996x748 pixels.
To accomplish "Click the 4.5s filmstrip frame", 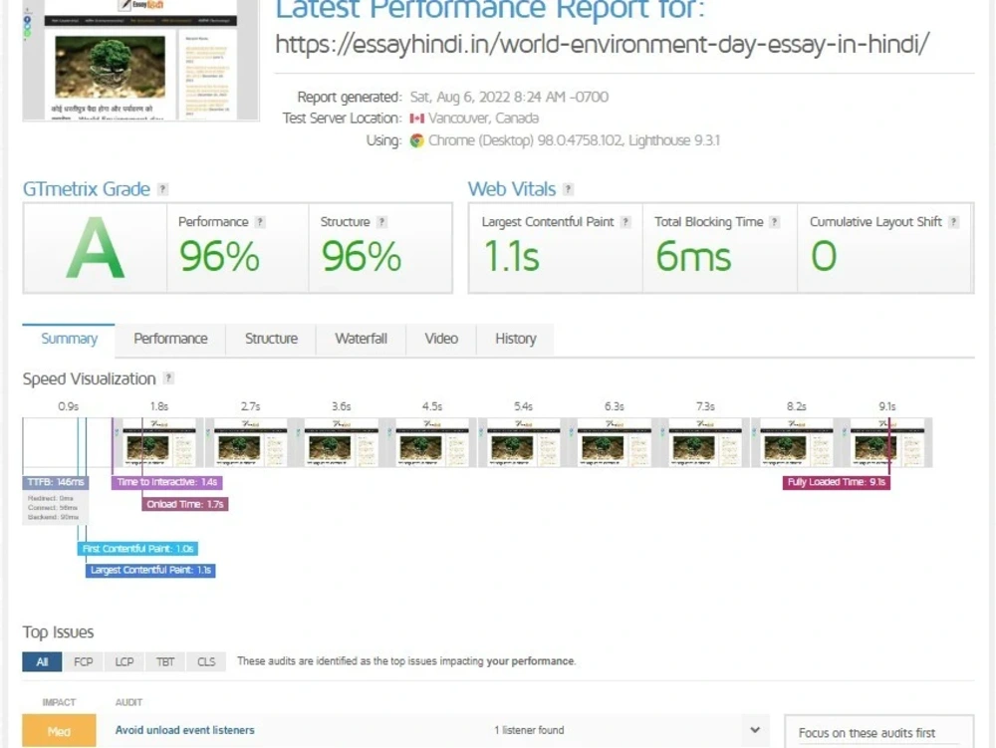I will (432, 442).
